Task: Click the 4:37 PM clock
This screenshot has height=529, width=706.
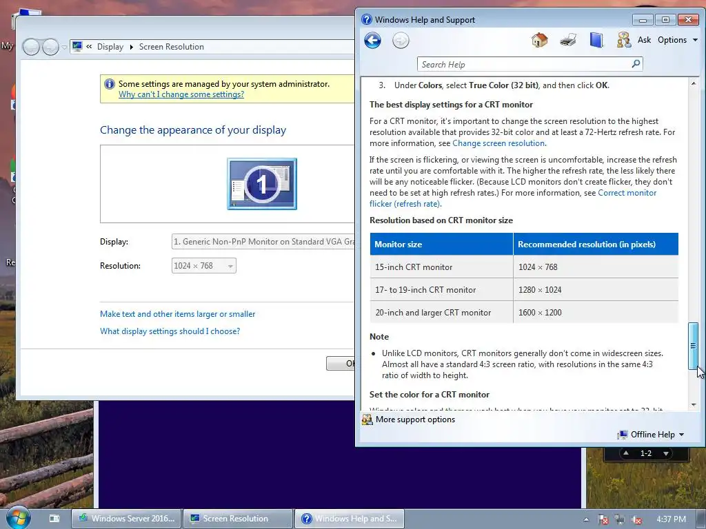Action: point(671,519)
